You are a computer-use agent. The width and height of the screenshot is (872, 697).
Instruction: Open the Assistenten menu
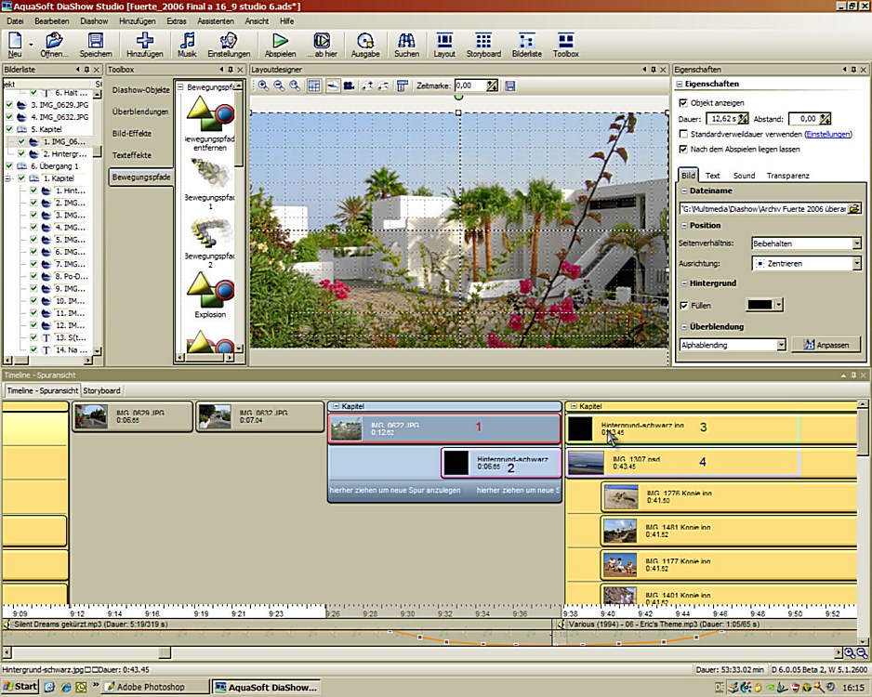pyautogui.click(x=216, y=20)
